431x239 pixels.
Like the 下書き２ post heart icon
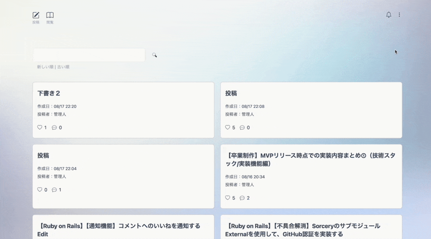(40, 127)
